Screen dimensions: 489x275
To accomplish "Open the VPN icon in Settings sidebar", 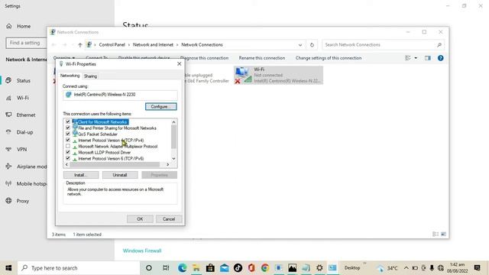I will pyautogui.click(x=8, y=150).
